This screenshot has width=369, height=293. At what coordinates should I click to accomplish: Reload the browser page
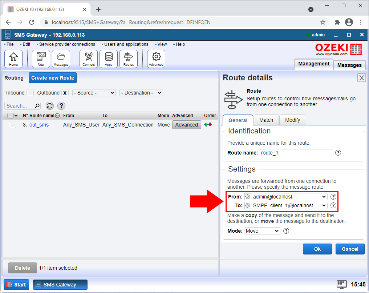coord(32,23)
